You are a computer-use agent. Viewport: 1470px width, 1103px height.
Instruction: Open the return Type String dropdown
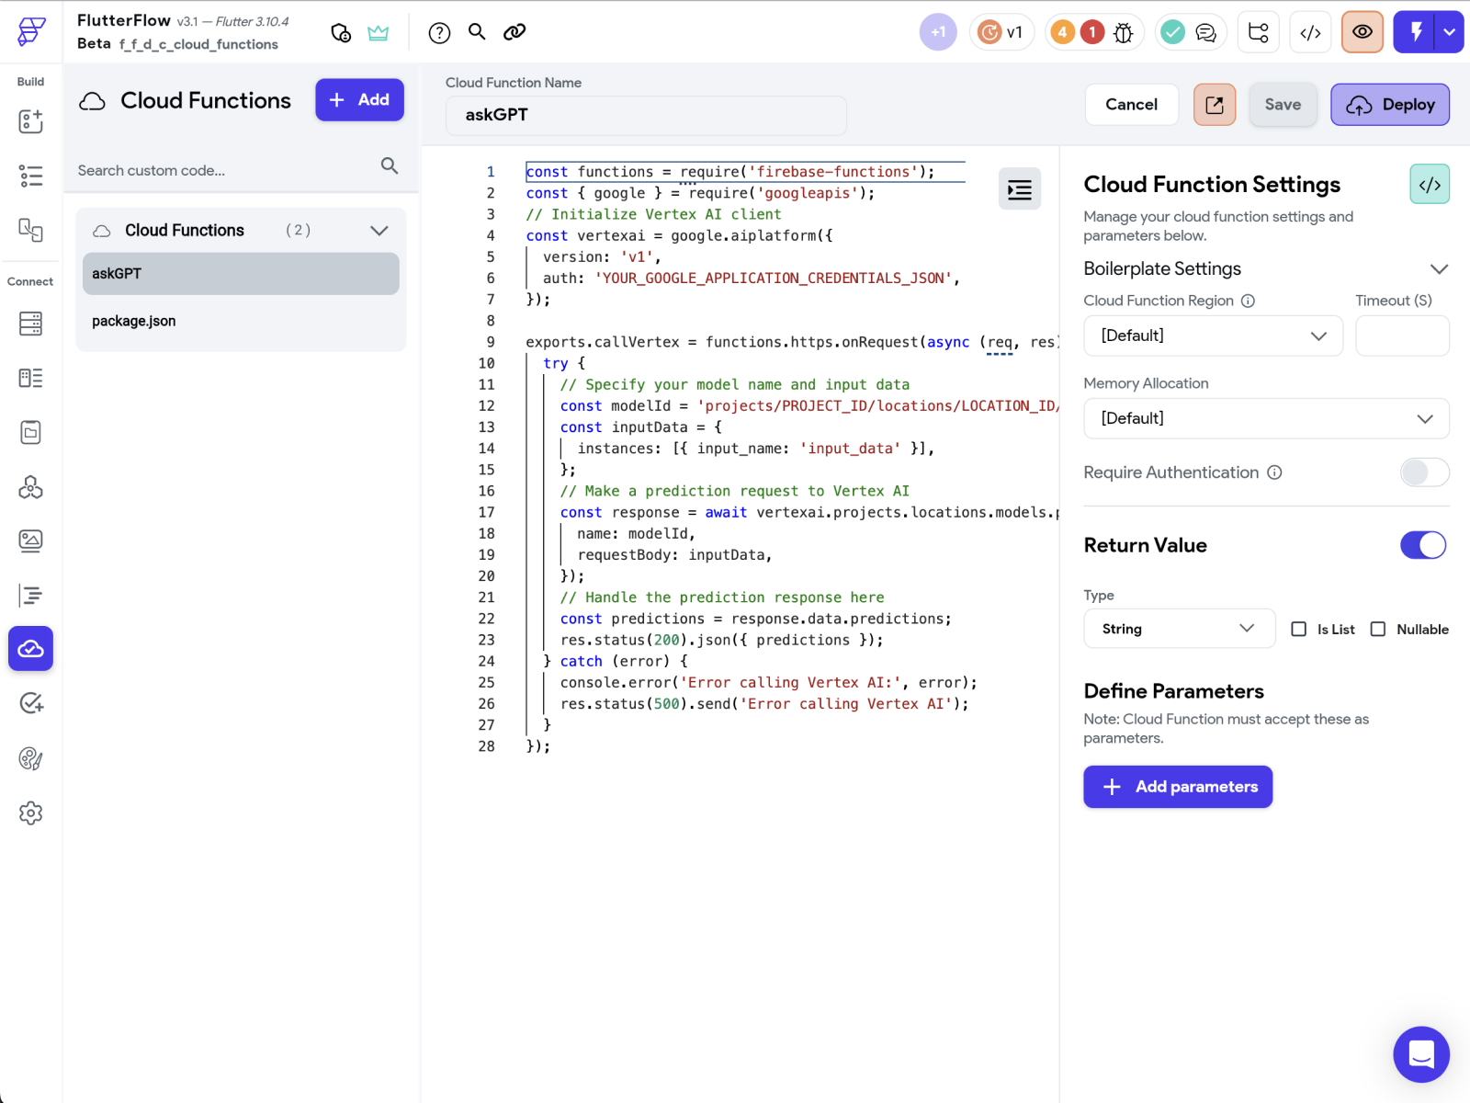pos(1179,629)
